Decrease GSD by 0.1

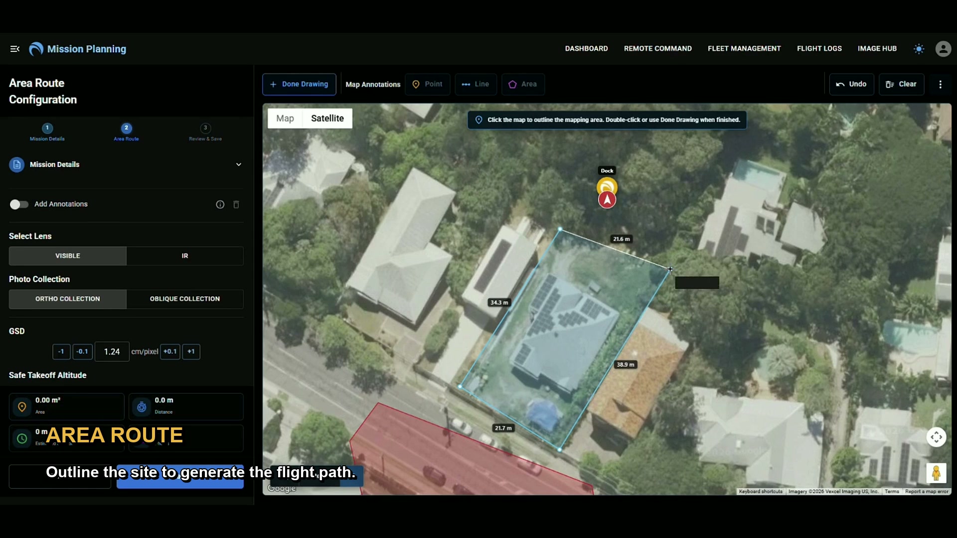point(82,352)
